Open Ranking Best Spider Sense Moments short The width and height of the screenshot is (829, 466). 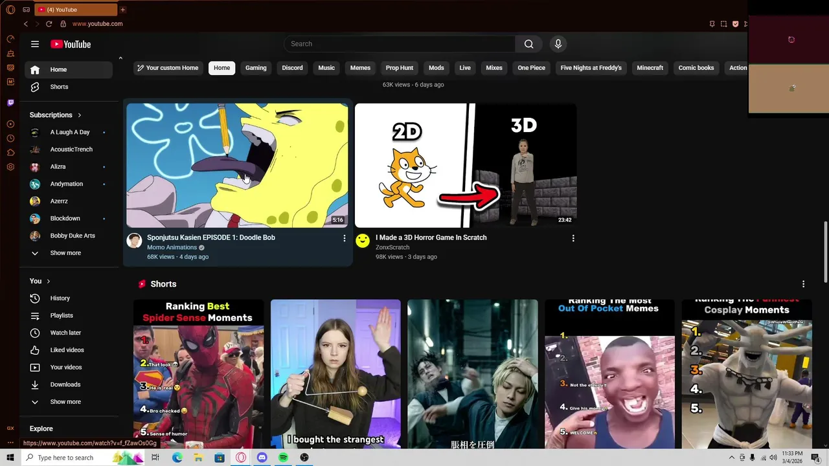[199, 374]
